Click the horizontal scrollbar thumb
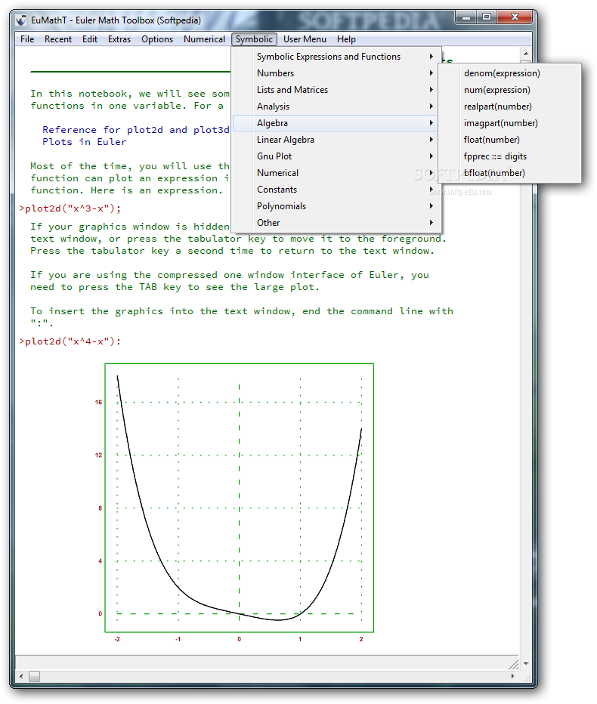This screenshot has width=597, height=704. [34, 676]
